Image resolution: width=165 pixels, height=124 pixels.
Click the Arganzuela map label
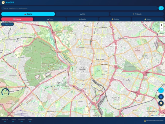point(87,89)
